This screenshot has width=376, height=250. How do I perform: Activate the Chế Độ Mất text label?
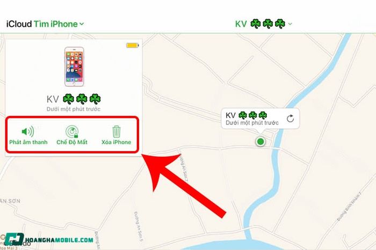point(72,142)
